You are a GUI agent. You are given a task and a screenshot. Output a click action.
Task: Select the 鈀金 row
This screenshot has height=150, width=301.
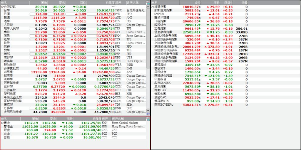[73, 130]
